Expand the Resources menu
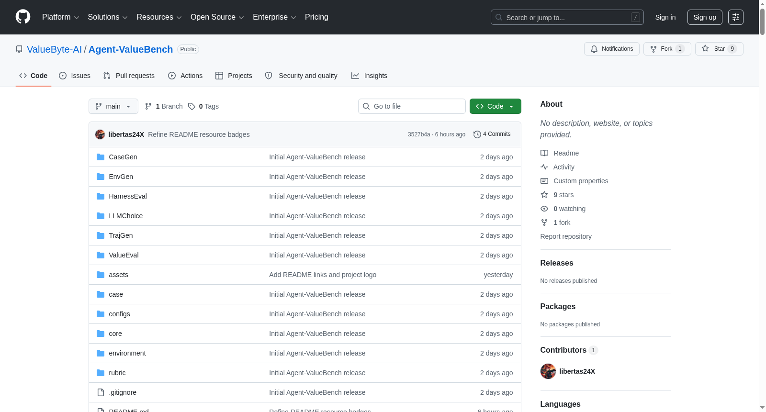 (159, 17)
